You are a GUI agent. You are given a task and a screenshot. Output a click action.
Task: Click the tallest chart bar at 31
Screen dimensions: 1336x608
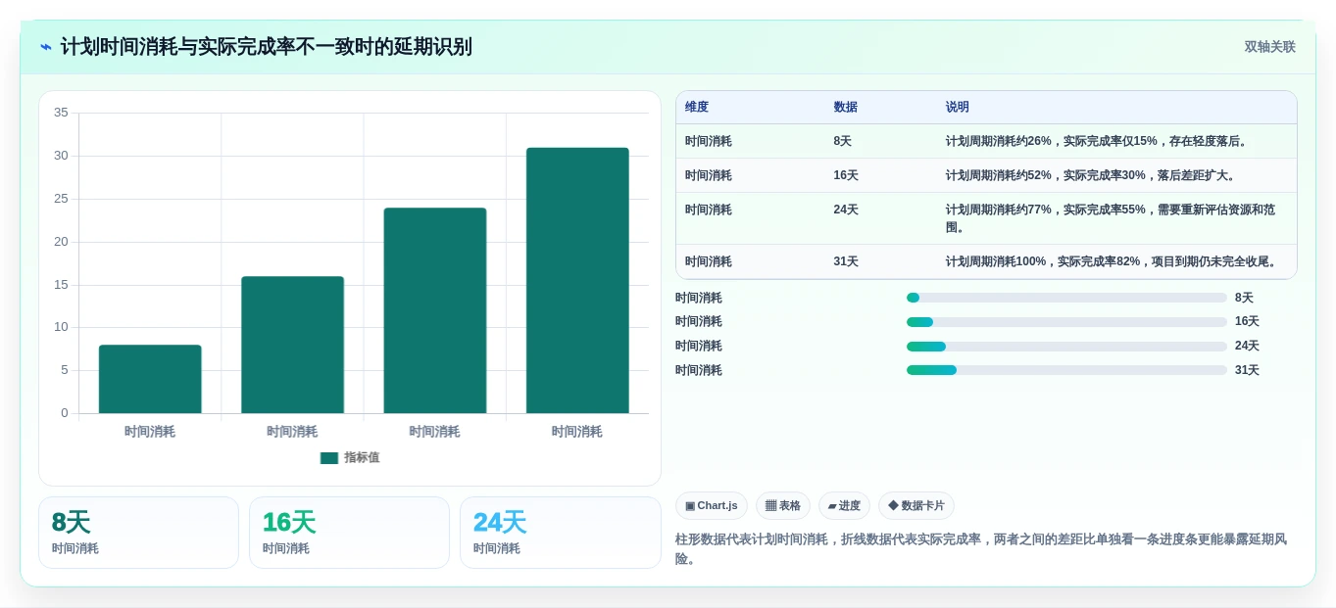(577, 280)
